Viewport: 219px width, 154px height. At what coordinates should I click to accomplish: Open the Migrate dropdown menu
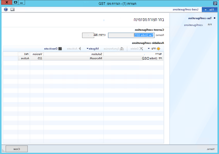click(93, 49)
